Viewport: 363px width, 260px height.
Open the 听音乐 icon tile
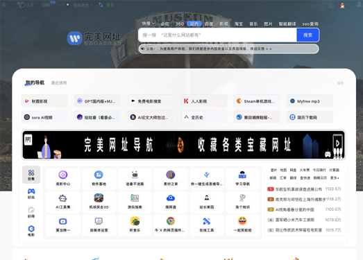pos(135,225)
